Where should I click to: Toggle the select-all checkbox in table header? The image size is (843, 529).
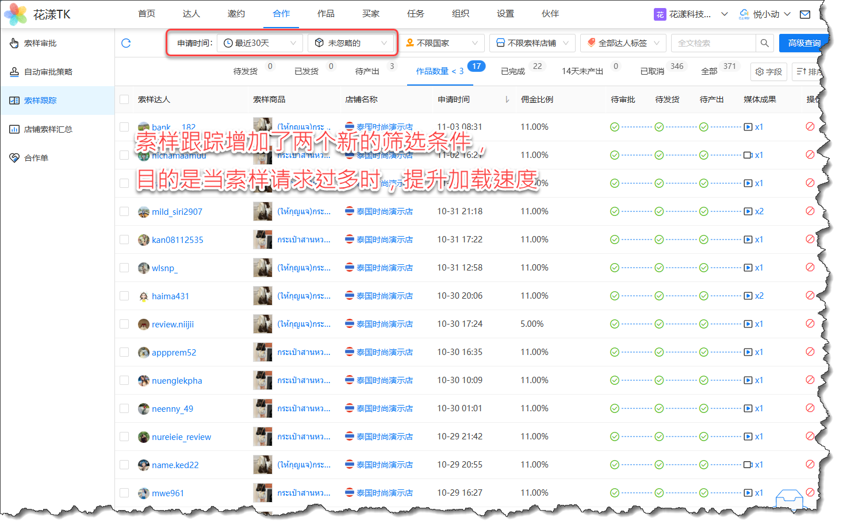pyautogui.click(x=124, y=99)
